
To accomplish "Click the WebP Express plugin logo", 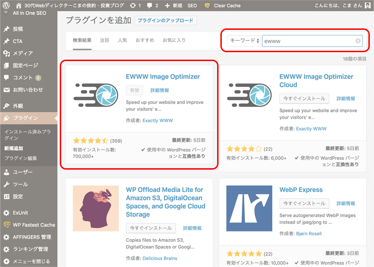I will point(249,208).
